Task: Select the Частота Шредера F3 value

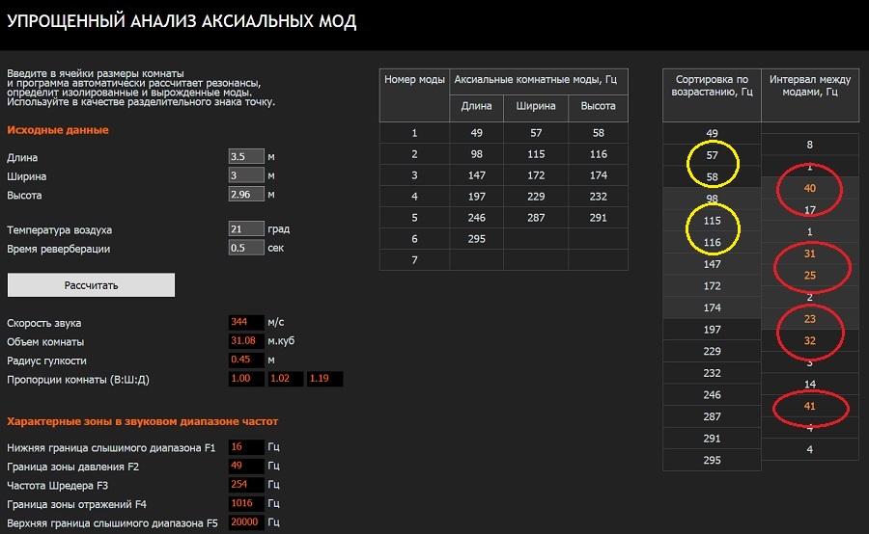Action: [x=246, y=485]
